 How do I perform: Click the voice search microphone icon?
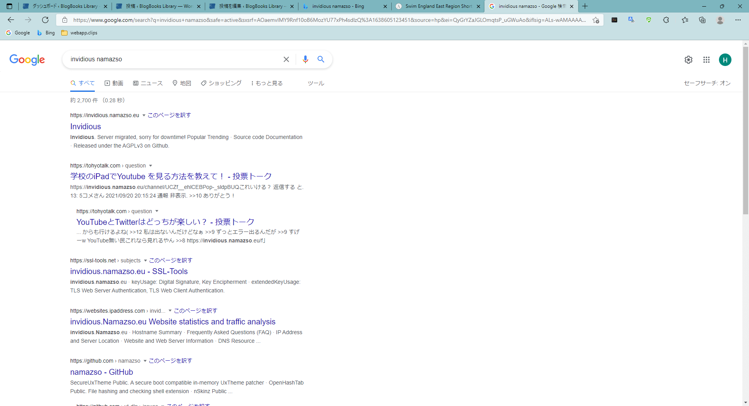pyautogui.click(x=305, y=59)
